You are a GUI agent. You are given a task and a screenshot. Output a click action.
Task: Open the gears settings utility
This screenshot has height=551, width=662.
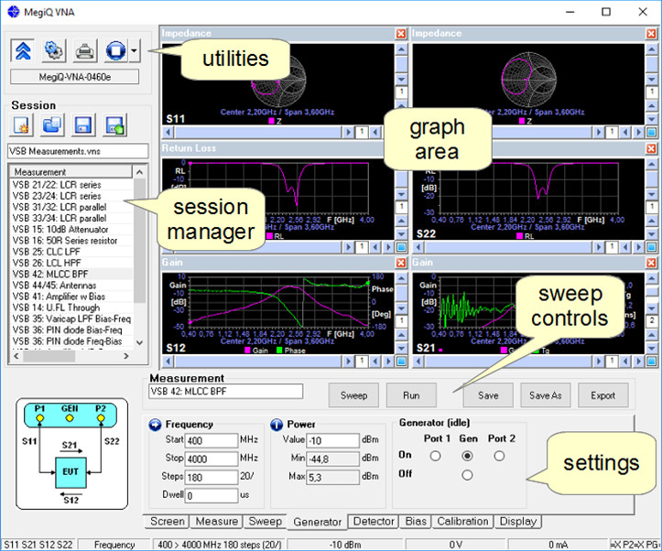point(54,50)
